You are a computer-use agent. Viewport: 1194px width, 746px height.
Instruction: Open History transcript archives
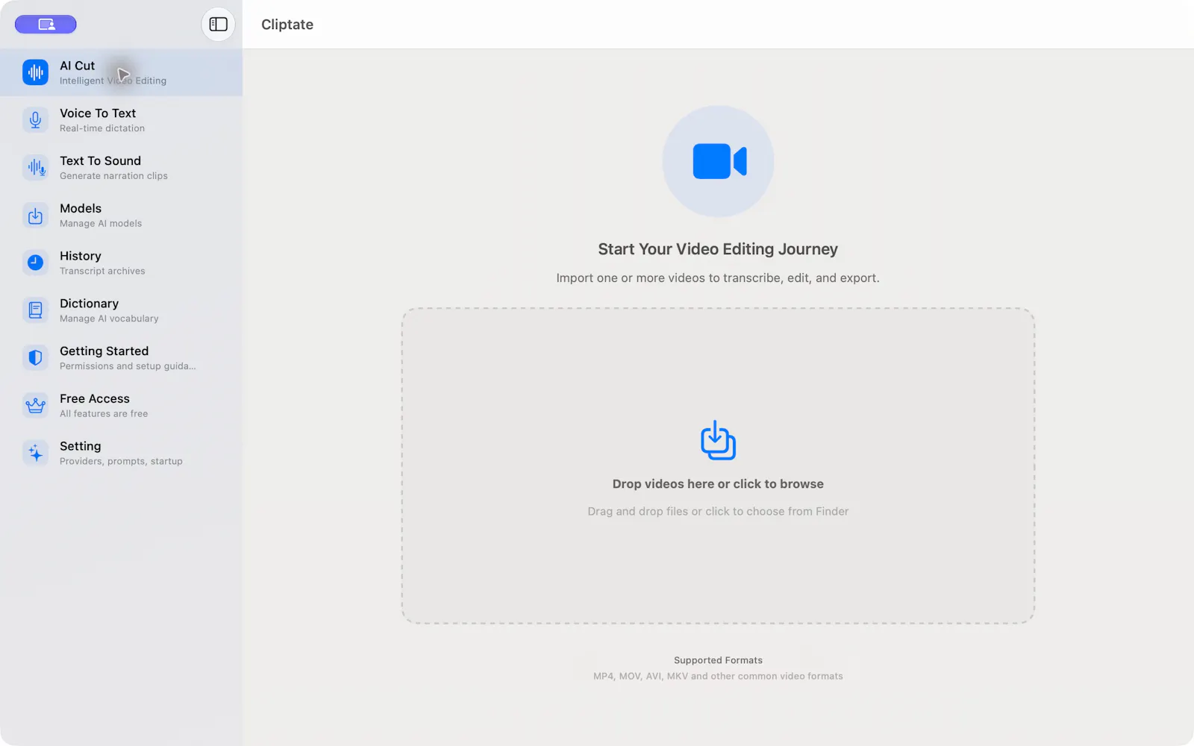(121, 263)
